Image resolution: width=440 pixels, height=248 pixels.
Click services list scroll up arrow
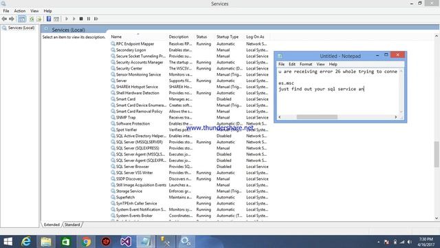click(x=437, y=36)
